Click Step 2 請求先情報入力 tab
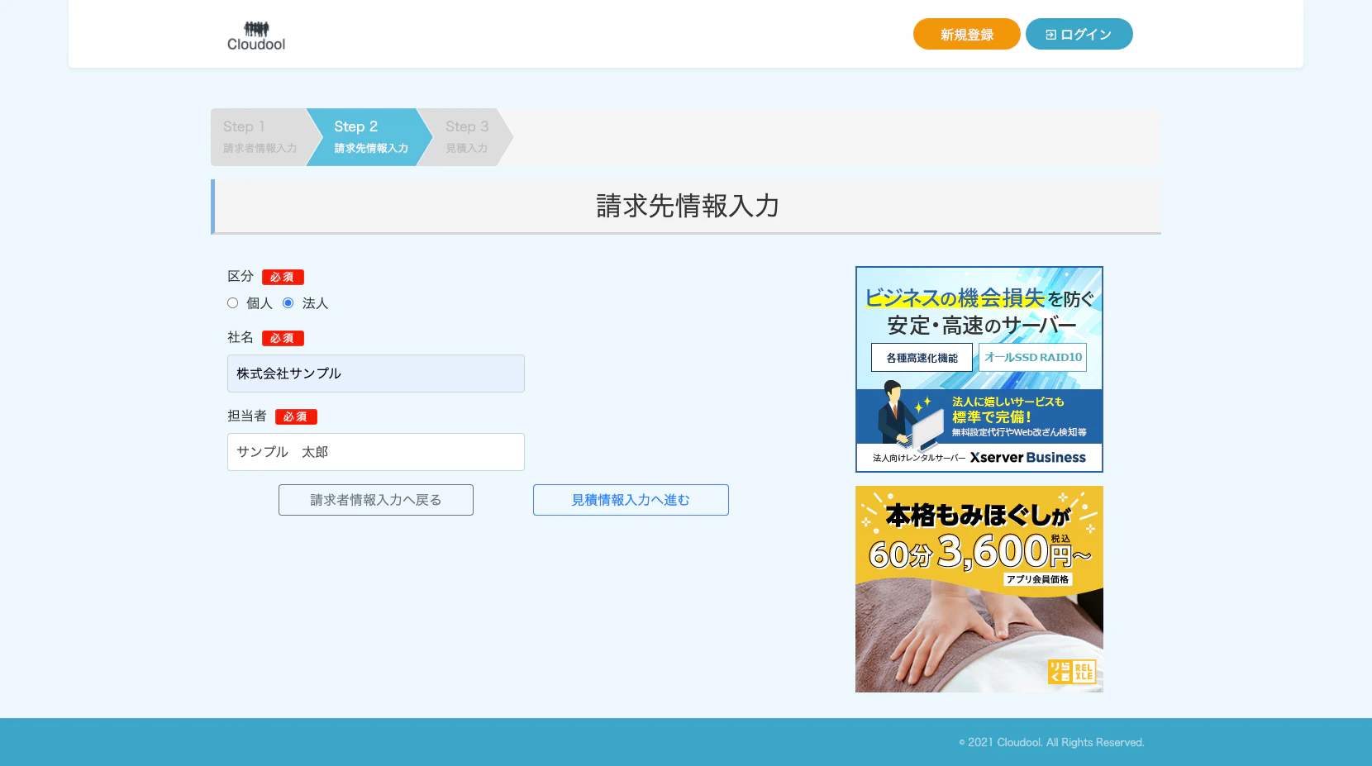Viewport: 1372px width, 766px height. (370, 137)
